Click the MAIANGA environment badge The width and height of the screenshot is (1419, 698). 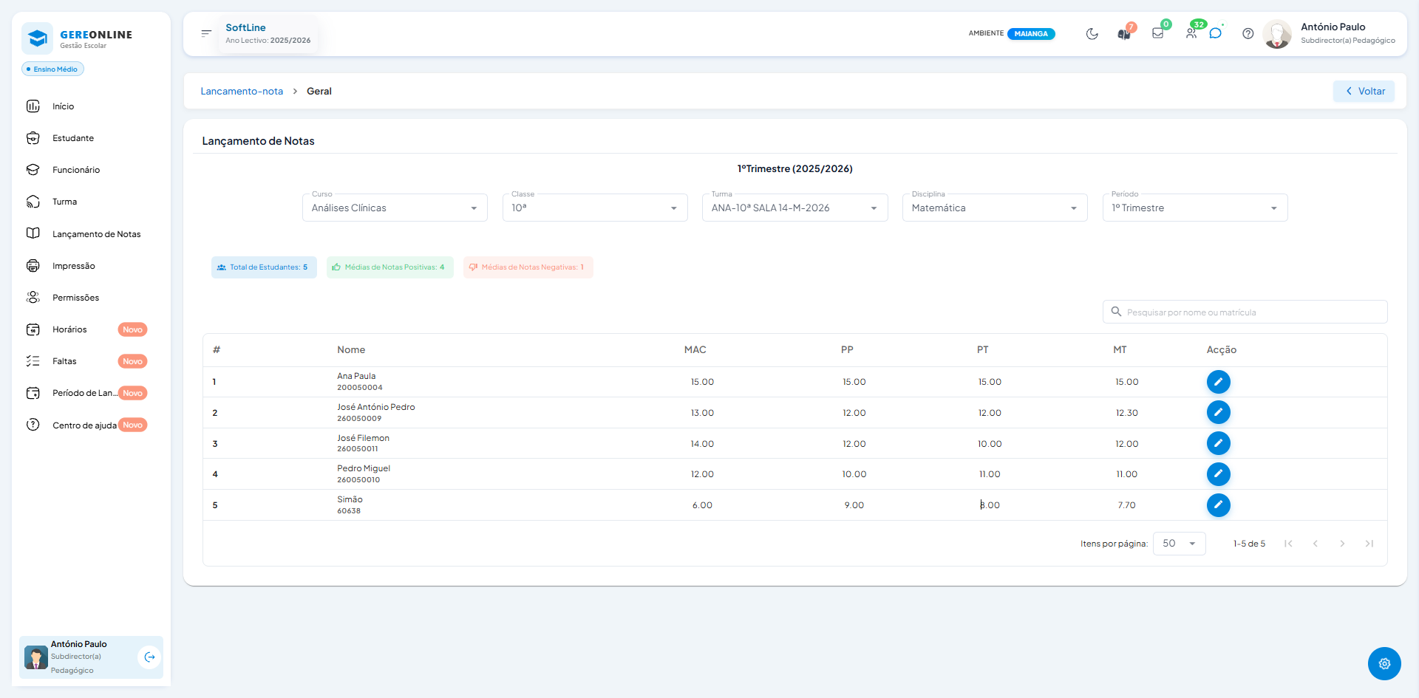(1031, 34)
